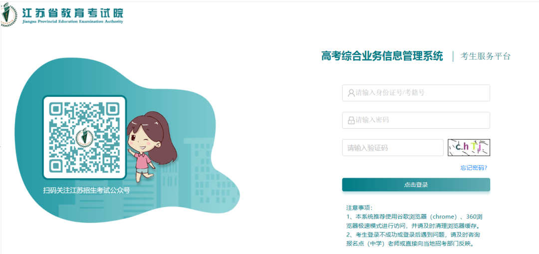Focus the 请输入密码 password field
Screen dimensions: 539x254
tap(416, 120)
